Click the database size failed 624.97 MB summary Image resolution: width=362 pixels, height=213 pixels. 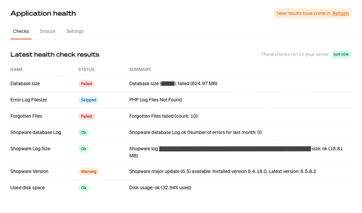click(x=173, y=83)
